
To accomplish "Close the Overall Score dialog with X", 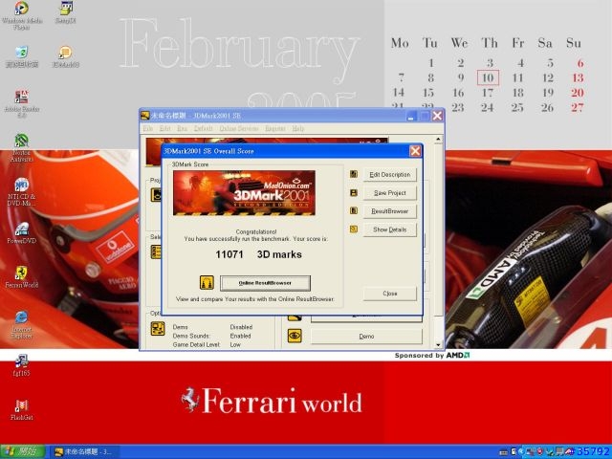I will (x=415, y=151).
